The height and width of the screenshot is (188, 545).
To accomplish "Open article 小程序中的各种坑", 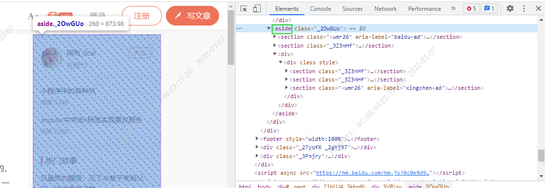I will (x=68, y=91).
